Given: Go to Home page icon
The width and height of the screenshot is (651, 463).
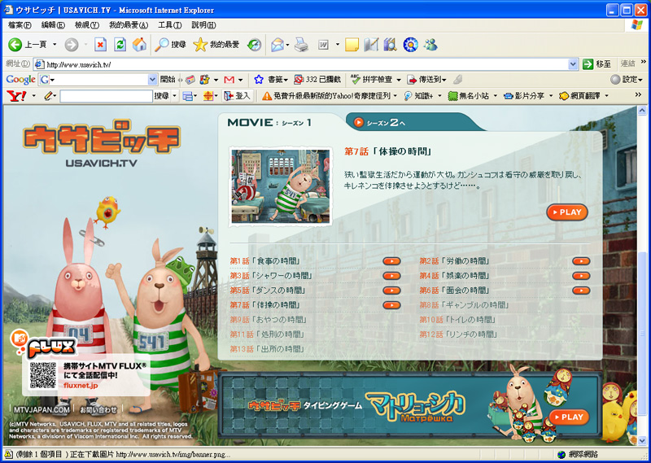Looking at the screenshot, I should (x=139, y=45).
